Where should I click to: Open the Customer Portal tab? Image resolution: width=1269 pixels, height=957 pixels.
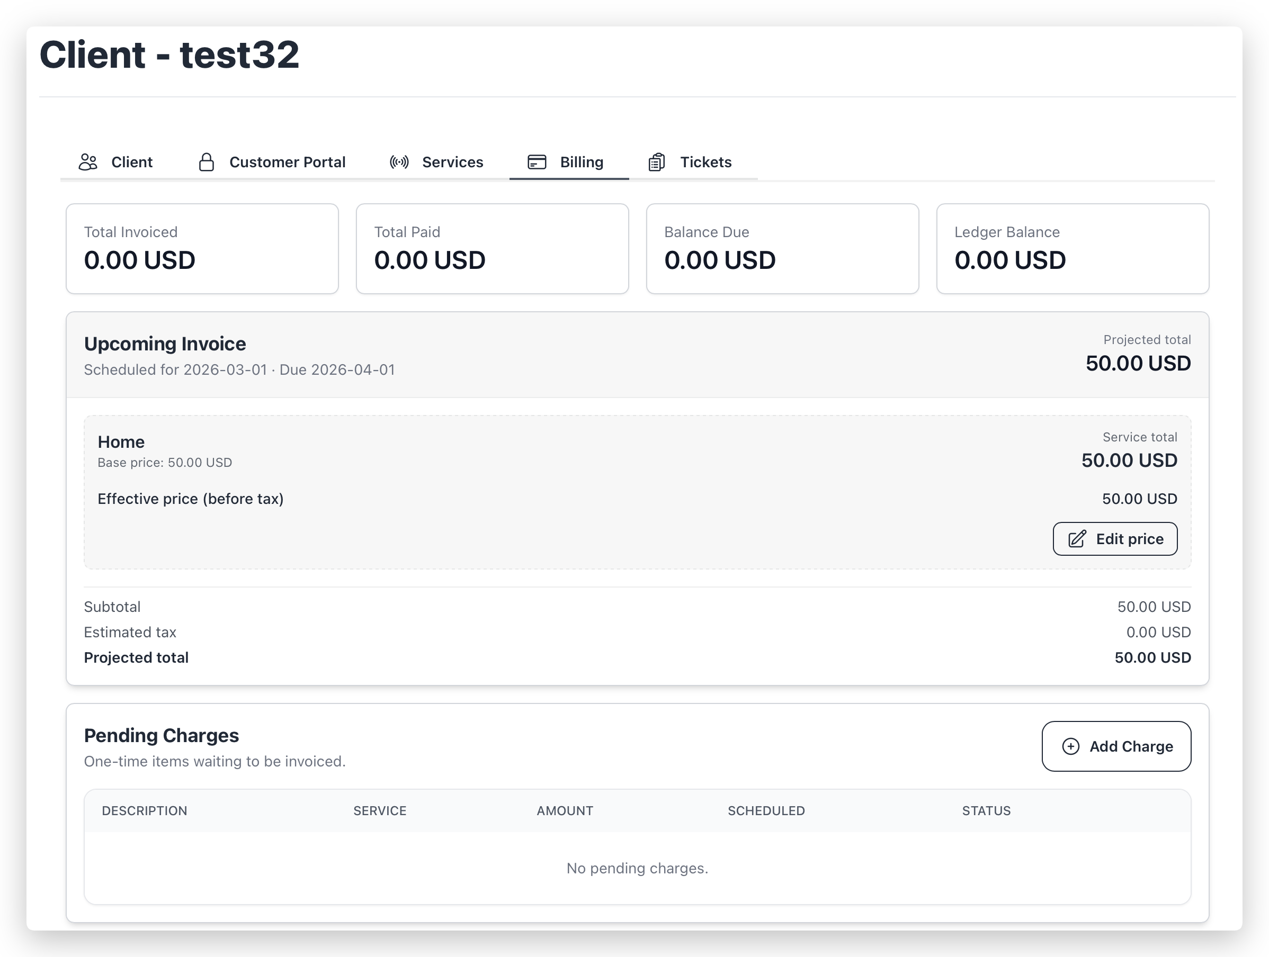coord(287,162)
